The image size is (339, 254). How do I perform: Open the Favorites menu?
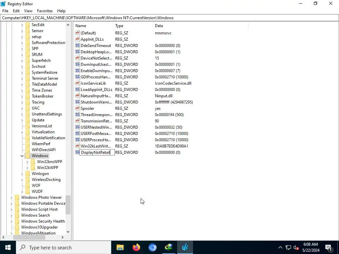tap(45, 11)
